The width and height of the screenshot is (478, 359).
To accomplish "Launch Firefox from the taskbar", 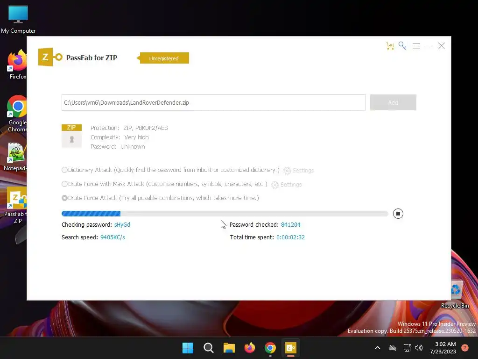I will pos(250,348).
